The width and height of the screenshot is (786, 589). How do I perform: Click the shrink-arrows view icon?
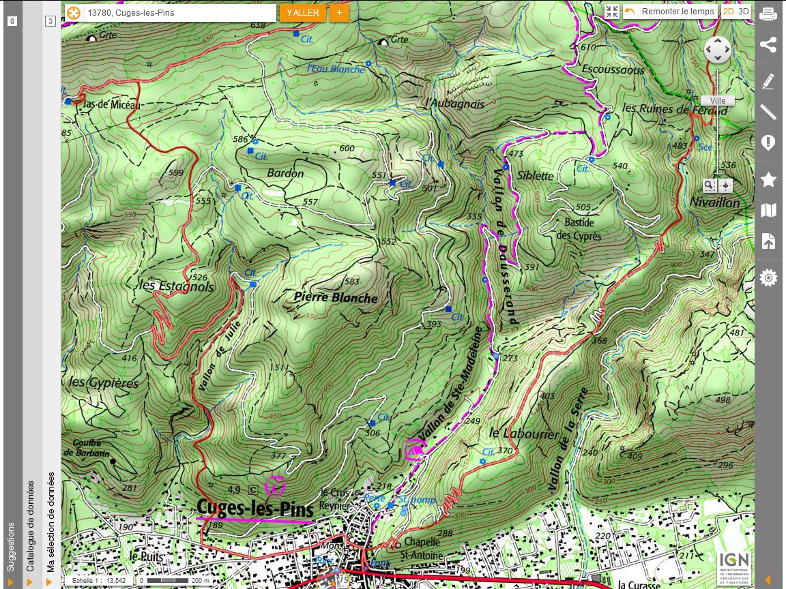611,12
